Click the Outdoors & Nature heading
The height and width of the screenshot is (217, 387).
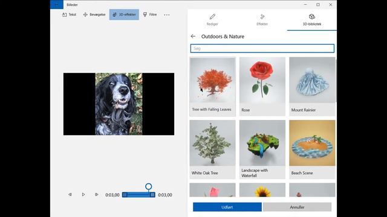pyautogui.click(x=223, y=36)
